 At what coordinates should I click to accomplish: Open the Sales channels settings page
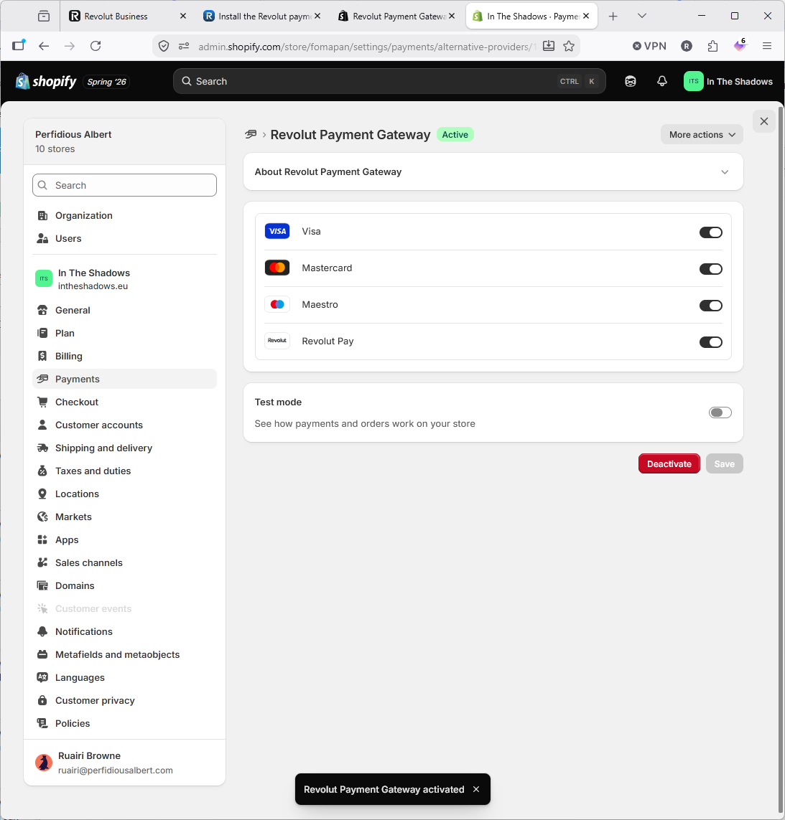125,563
